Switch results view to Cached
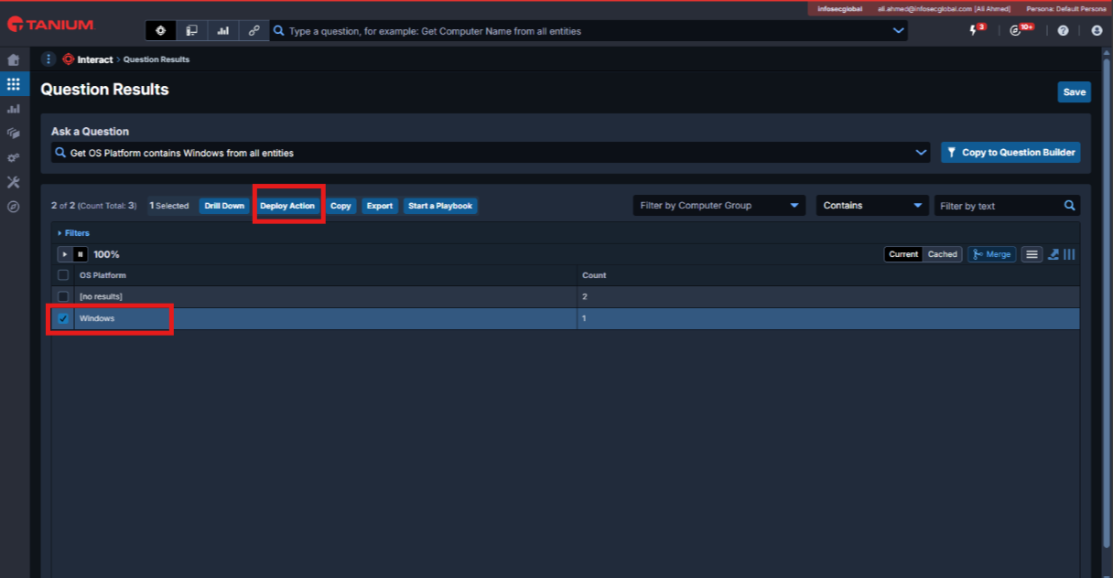 coord(942,254)
